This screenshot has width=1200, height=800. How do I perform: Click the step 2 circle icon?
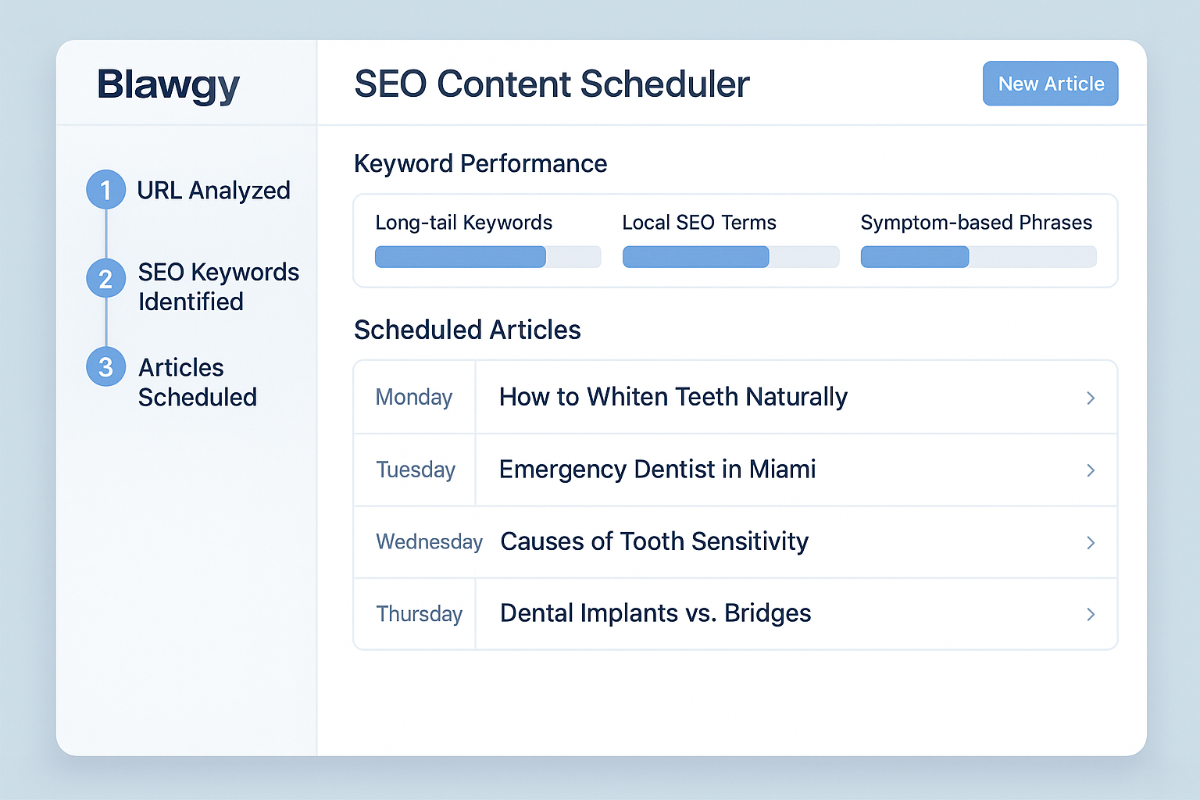105,279
